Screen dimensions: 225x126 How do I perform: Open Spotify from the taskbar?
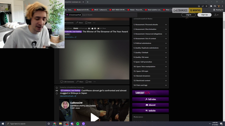pos(78,124)
